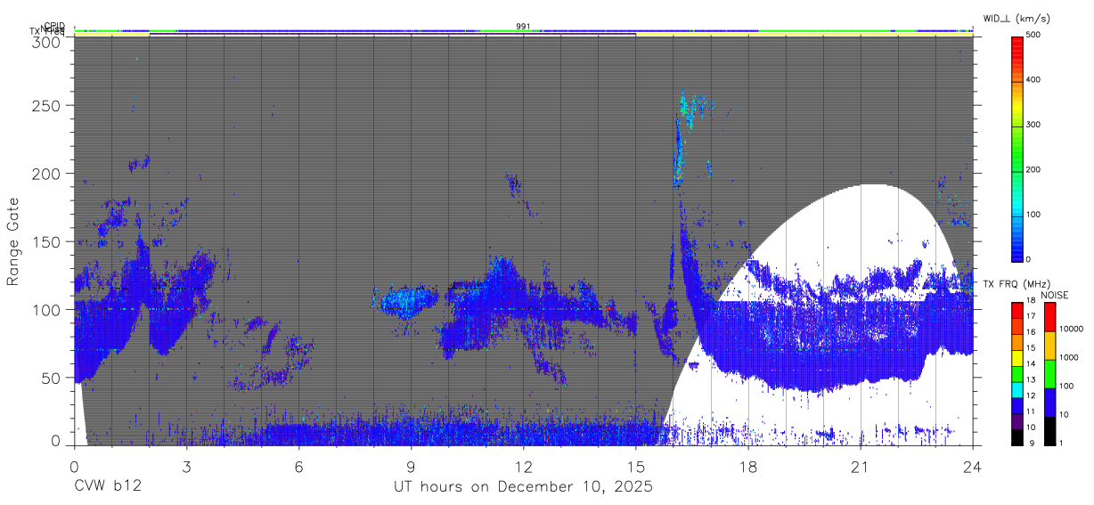1094x505 pixels.
Task: Click the 200 tick on WID colorbar
Action: coord(1034,169)
